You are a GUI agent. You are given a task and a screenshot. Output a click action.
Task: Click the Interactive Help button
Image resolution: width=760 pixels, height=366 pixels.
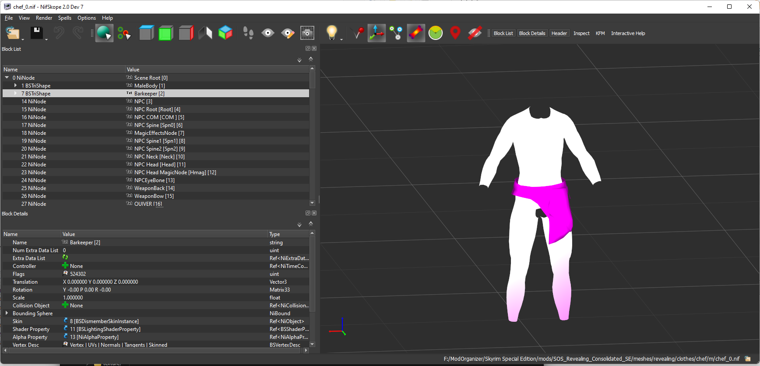(628, 33)
